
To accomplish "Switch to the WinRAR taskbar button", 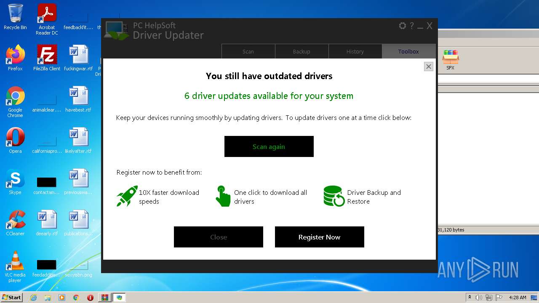I will tap(104, 298).
